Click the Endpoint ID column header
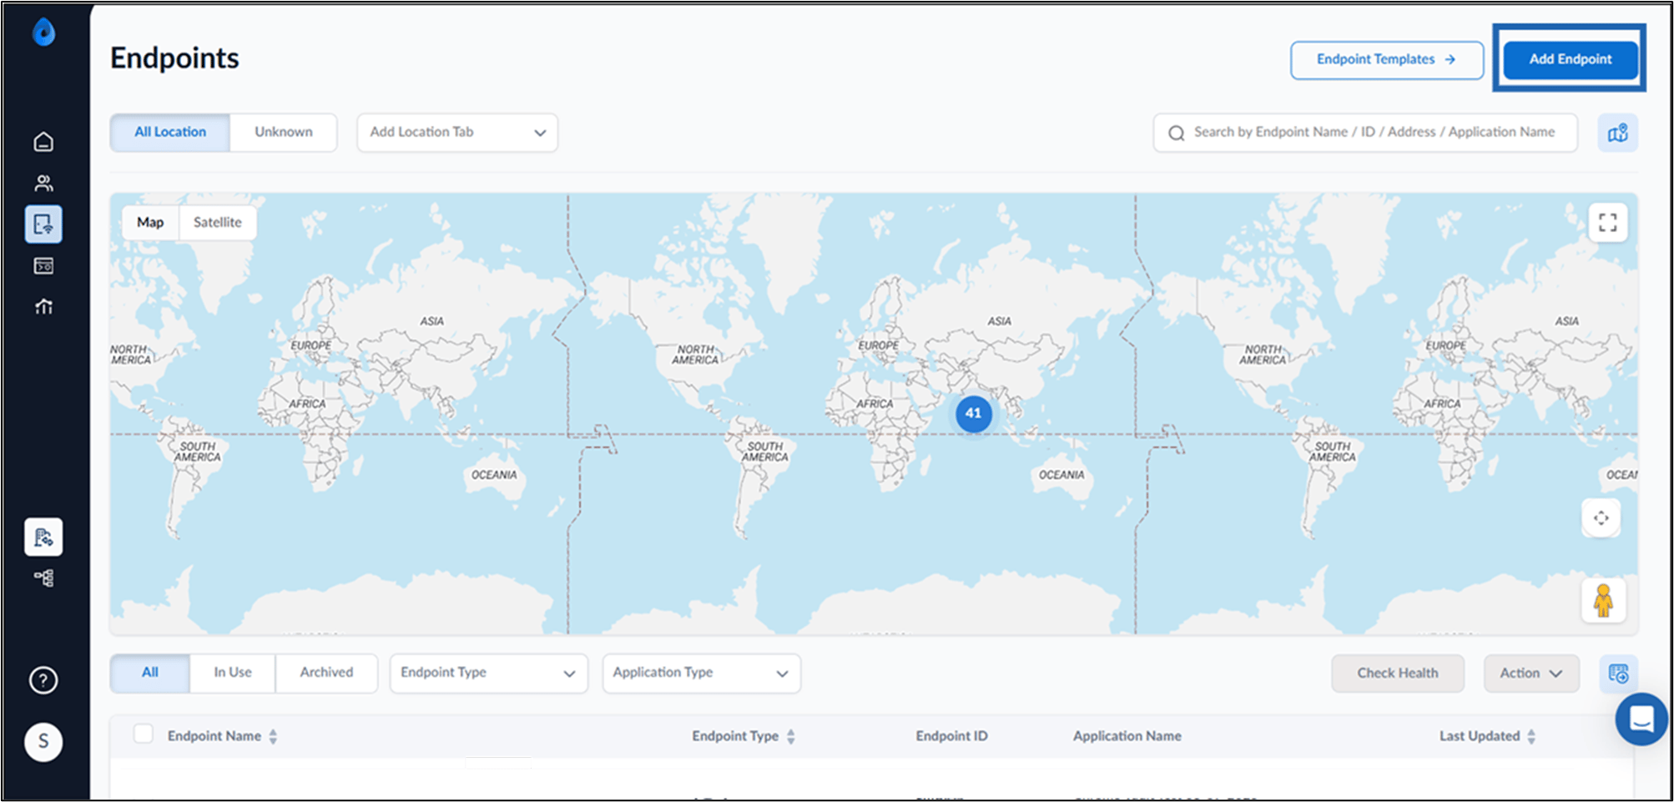This screenshot has height=802, width=1674. (951, 736)
